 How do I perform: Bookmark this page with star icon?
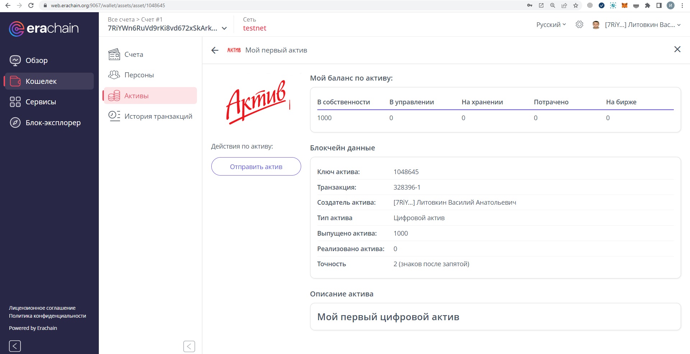click(576, 5)
